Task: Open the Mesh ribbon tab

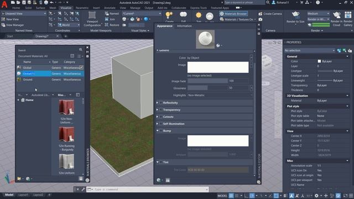Action: click(53, 8)
